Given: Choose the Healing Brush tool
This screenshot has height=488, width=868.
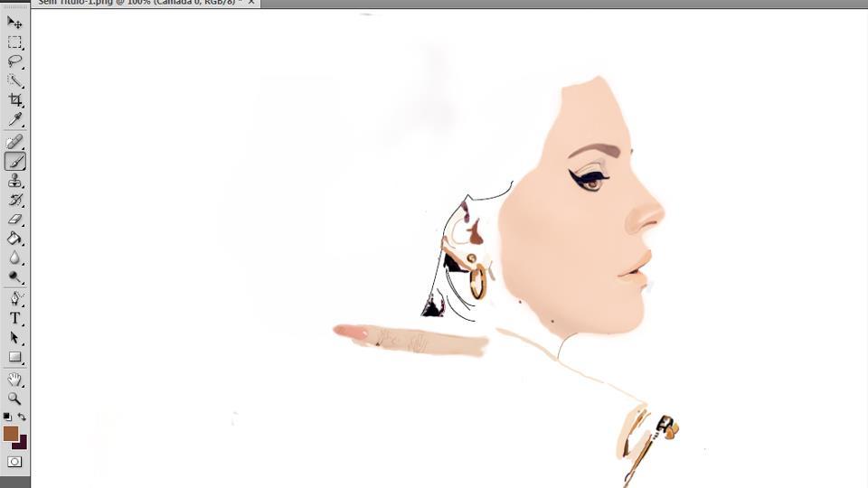Looking at the screenshot, I should [x=14, y=142].
